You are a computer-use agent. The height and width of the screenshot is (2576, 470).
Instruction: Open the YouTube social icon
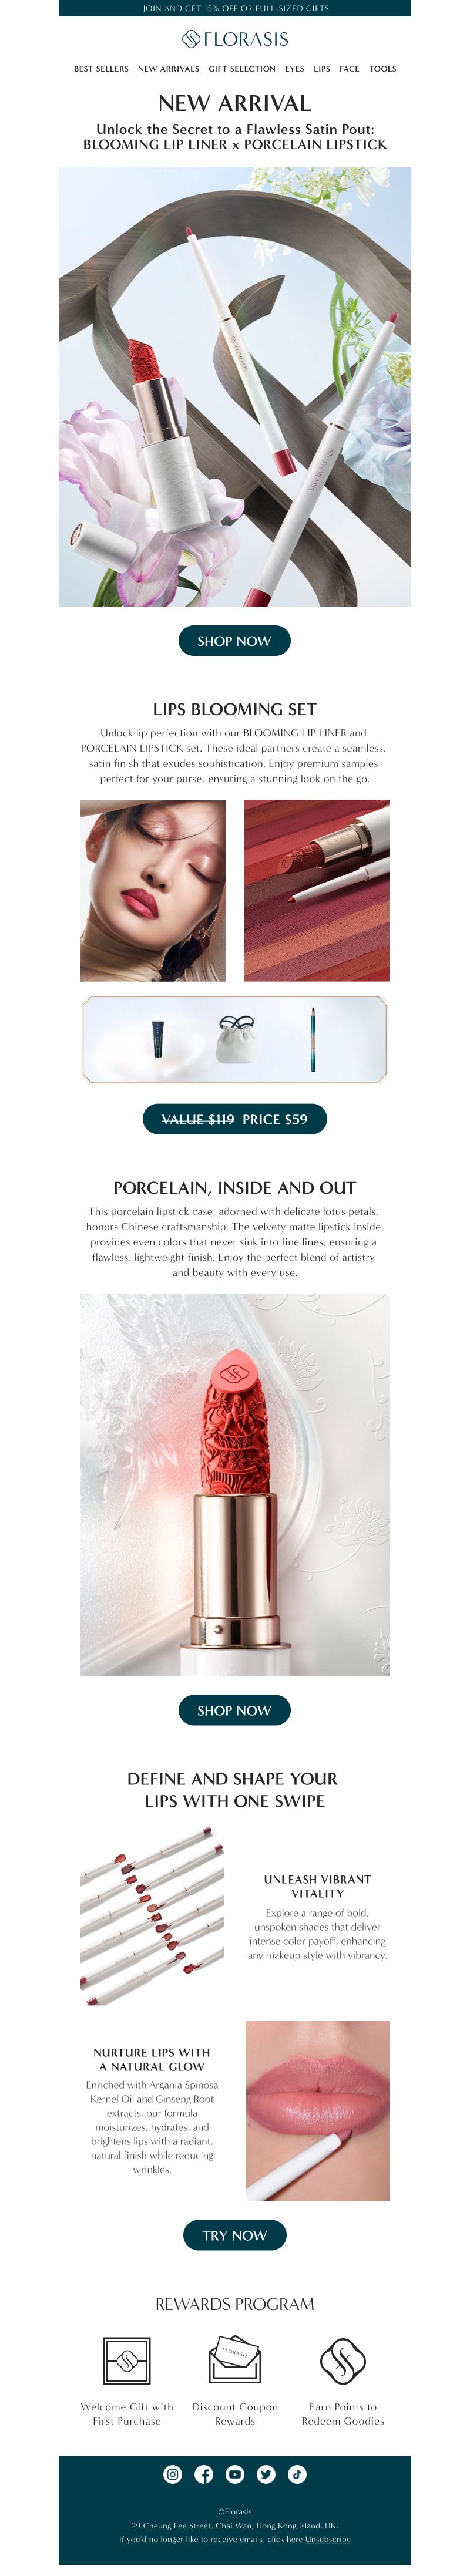pyautogui.click(x=235, y=2474)
